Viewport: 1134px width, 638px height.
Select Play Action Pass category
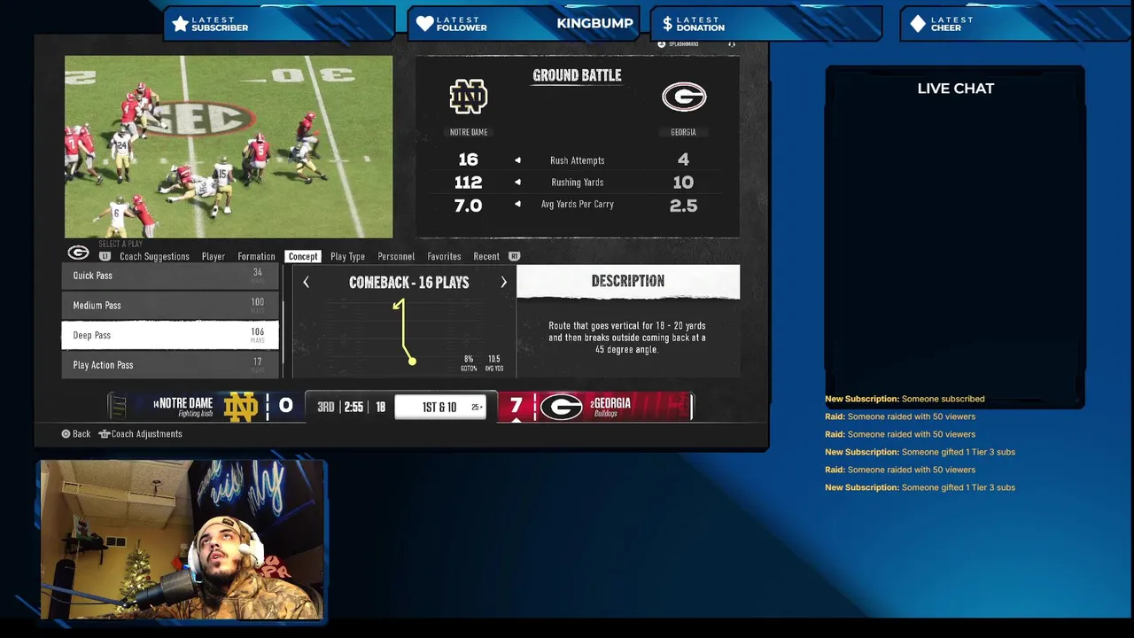tap(170, 365)
